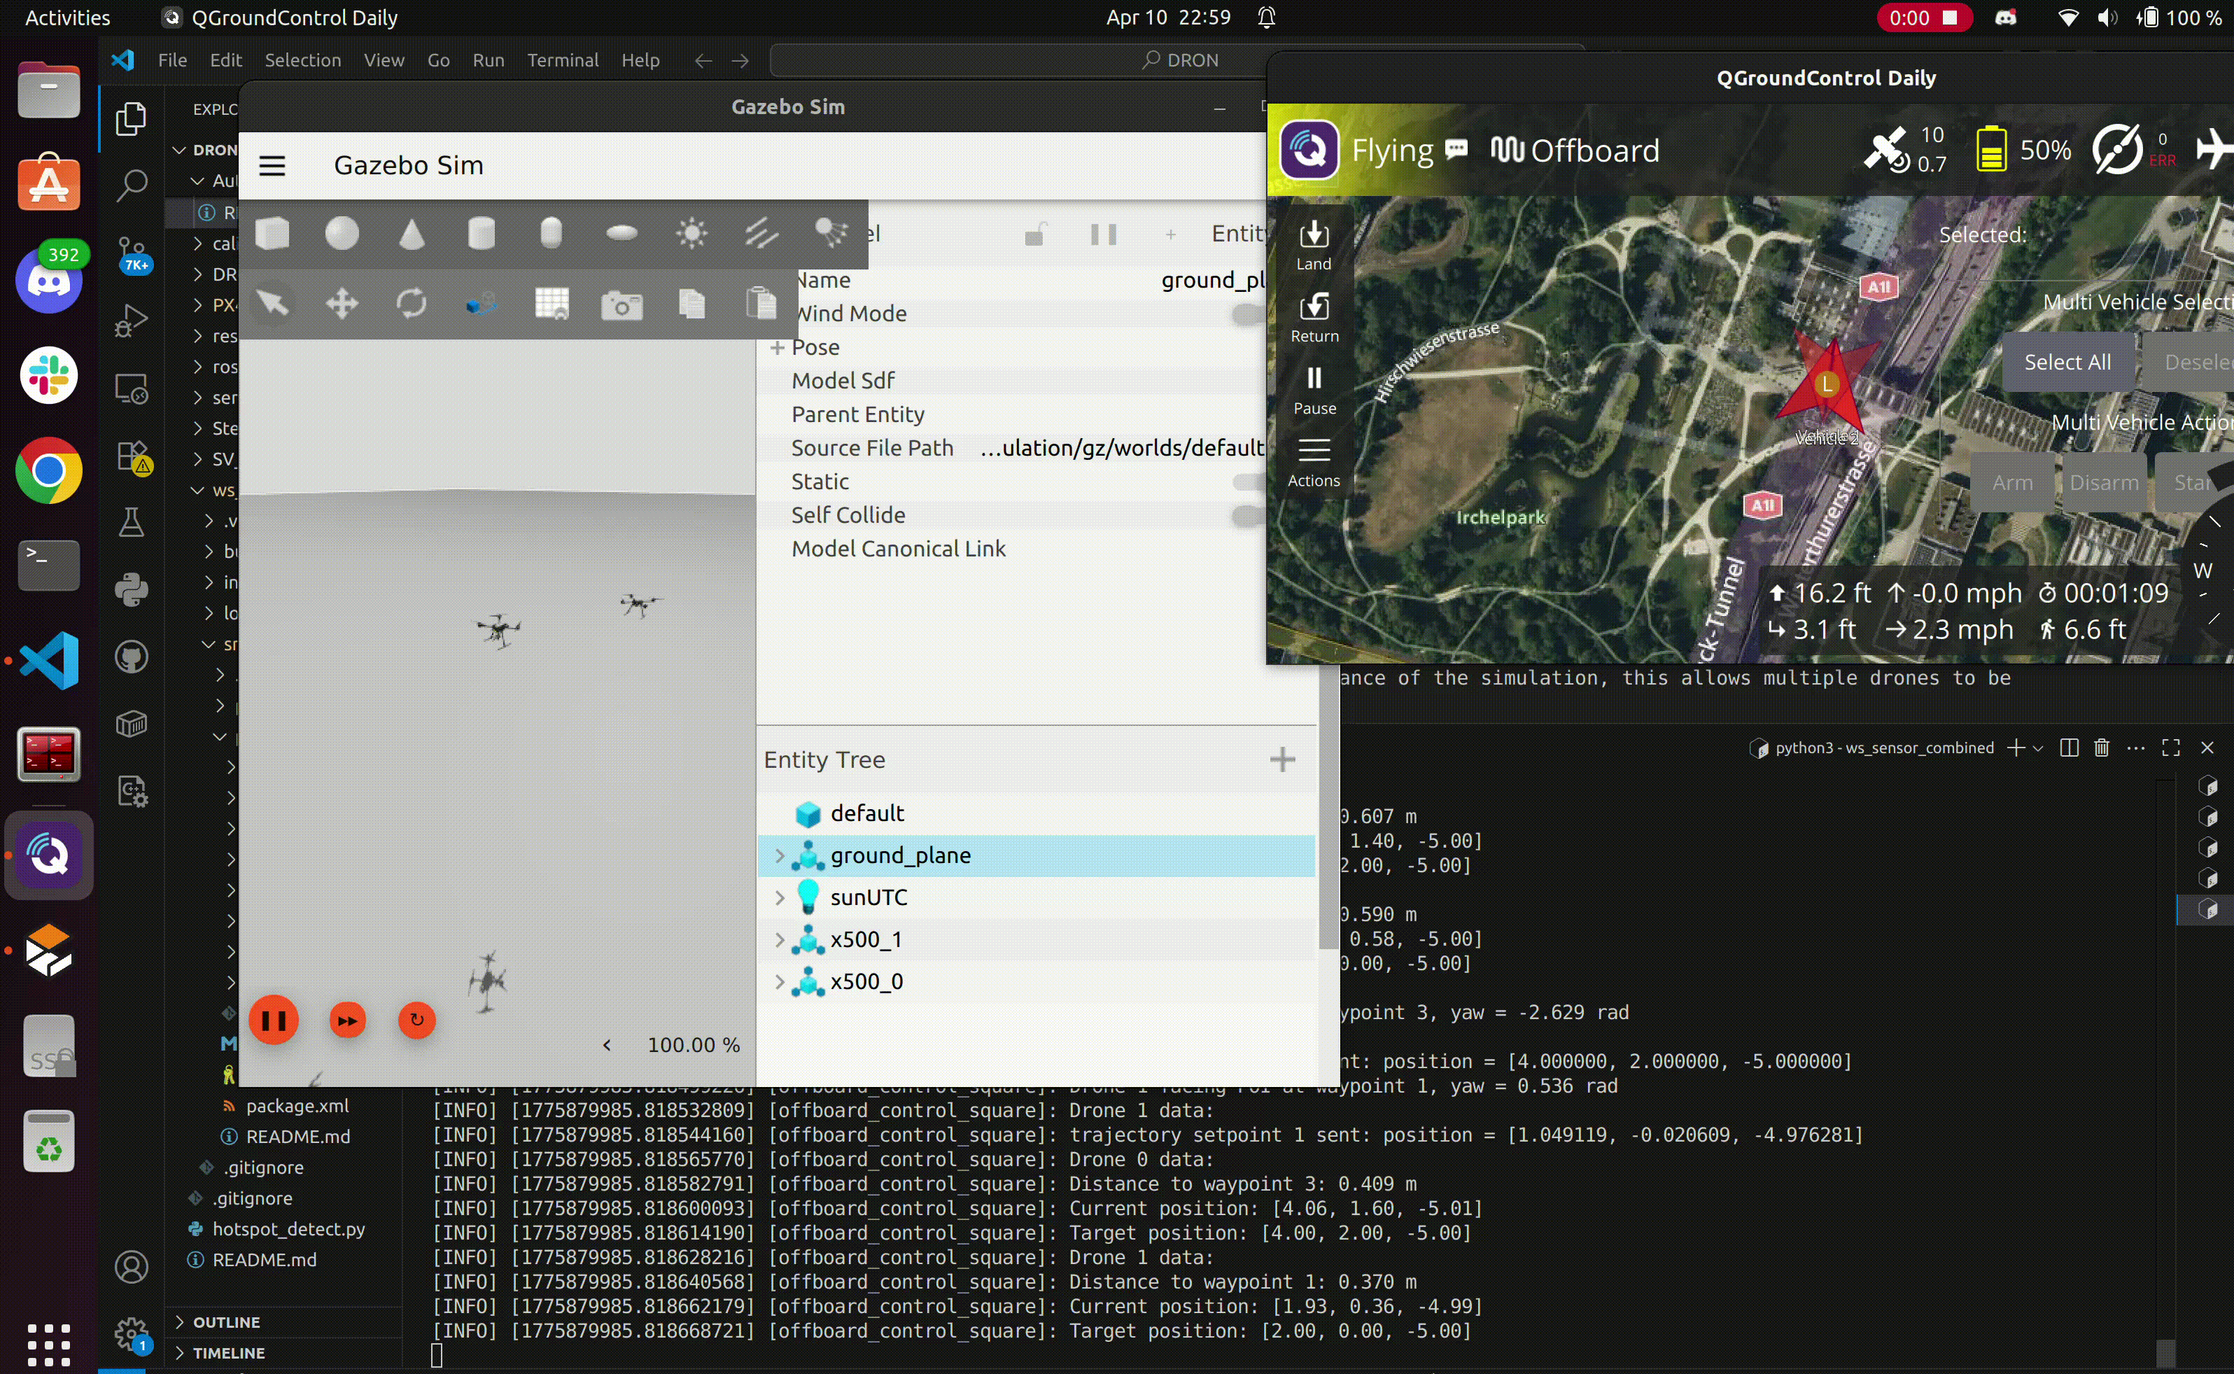Click the Select All vehicles button

coord(2067,362)
